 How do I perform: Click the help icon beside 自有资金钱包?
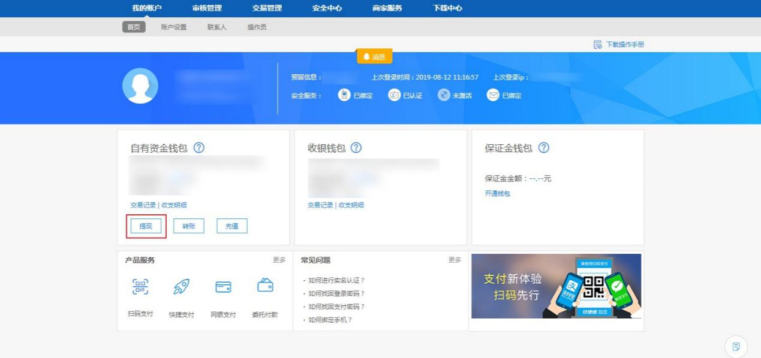pos(199,148)
